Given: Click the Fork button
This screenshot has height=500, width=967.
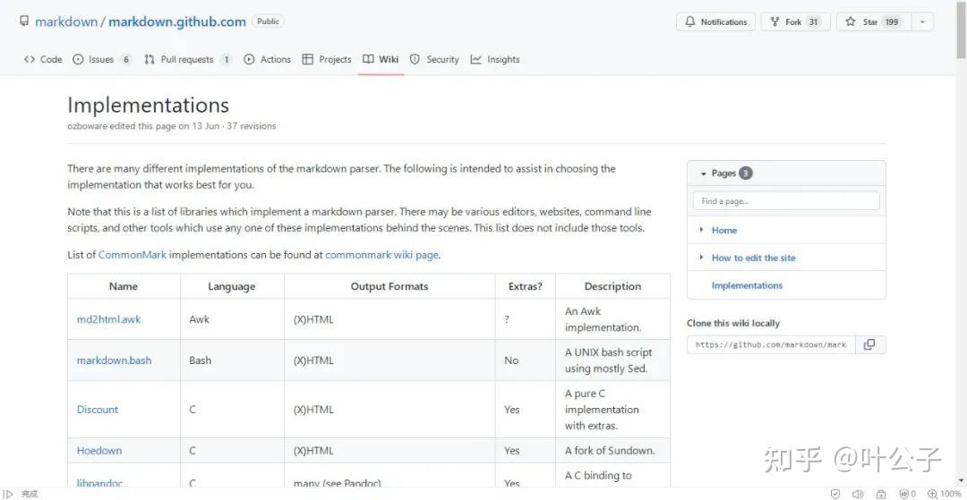Looking at the screenshot, I should click(x=795, y=21).
